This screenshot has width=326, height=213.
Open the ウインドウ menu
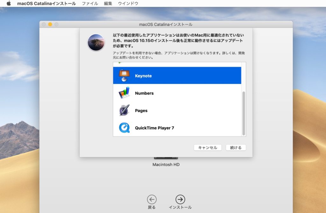pos(128,3)
